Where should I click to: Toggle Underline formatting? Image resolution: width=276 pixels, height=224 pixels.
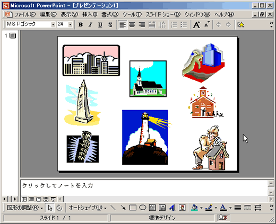tap(100, 25)
